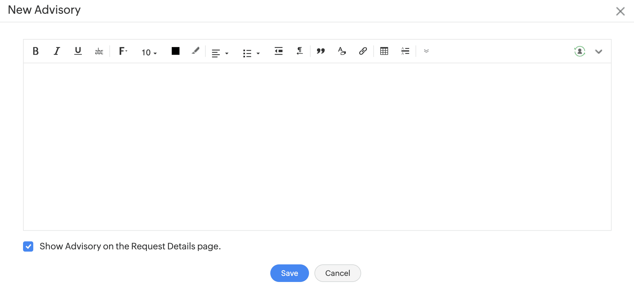The image size is (634, 289).
Task: Apply italic formatting
Action: pos(57,51)
